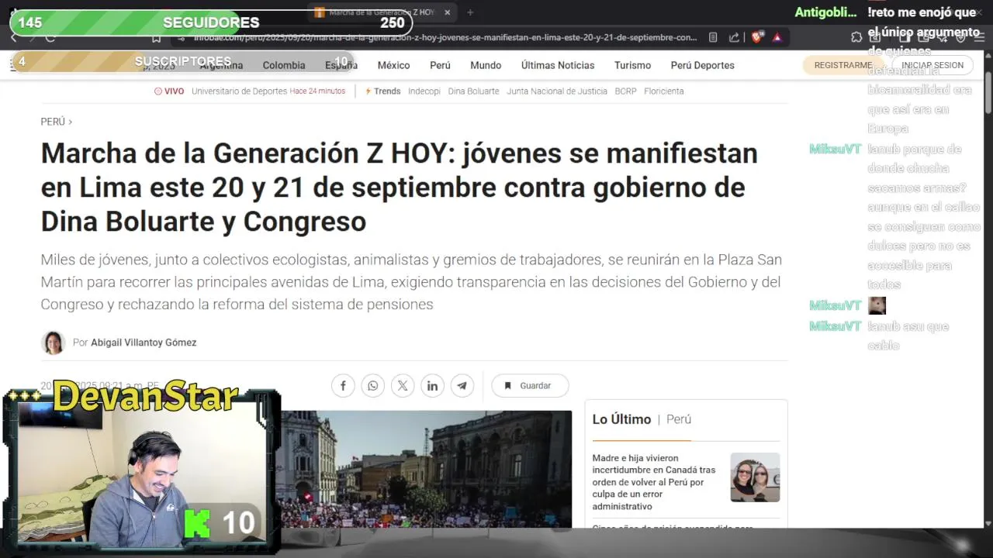Click the INICIAR SESION button
This screenshot has height=558, width=993.
click(x=932, y=65)
